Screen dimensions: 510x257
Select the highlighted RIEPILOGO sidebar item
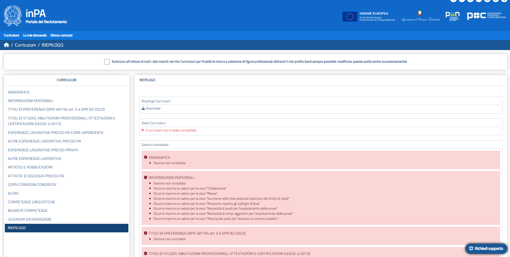point(67,228)
